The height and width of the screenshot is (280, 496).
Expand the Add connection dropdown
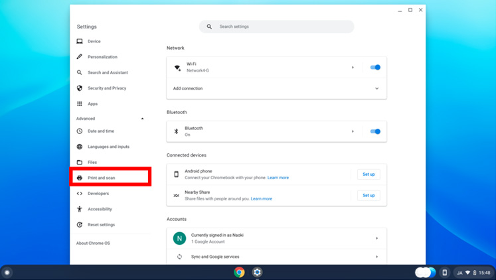(376, 88)
